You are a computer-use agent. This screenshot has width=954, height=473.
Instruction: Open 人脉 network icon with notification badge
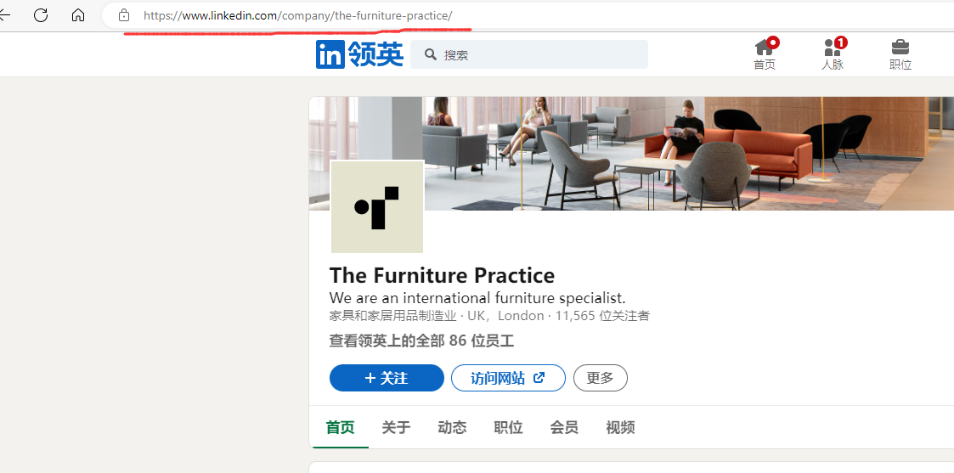(x=833, y=54)
